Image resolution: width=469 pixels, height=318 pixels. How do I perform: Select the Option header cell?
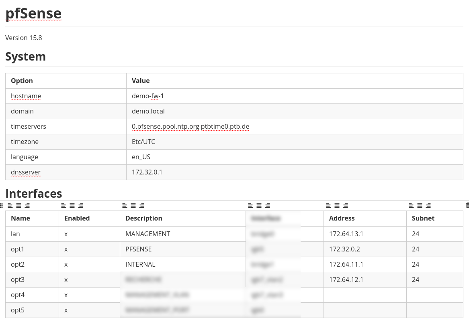pyautogui.click(x=66, y=81)
